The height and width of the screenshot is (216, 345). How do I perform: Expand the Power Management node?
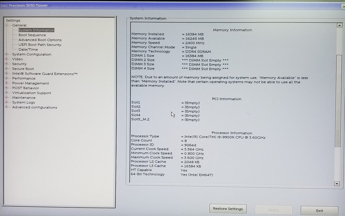point(6,83)
